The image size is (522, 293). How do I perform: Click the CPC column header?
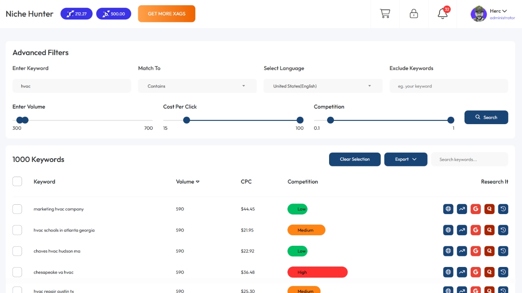(x=246, y=181)
